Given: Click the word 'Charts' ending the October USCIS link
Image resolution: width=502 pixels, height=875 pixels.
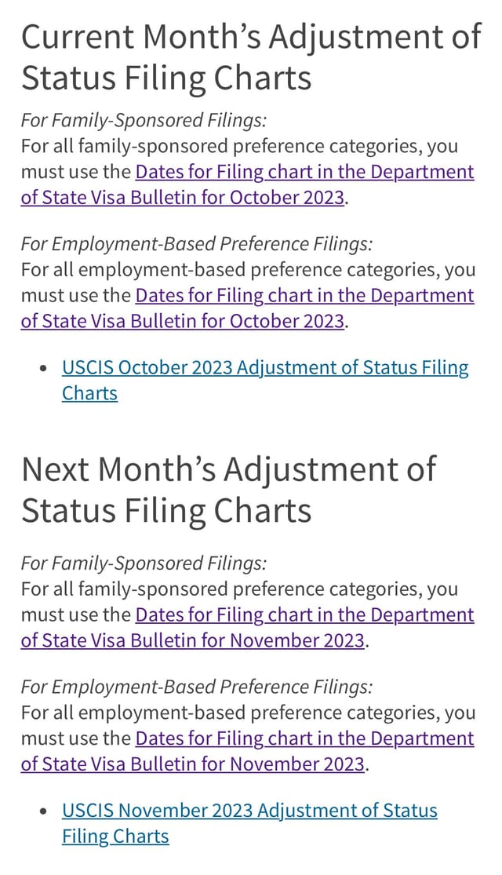Looking at the screenshot, I should click(x=89, y=393).
